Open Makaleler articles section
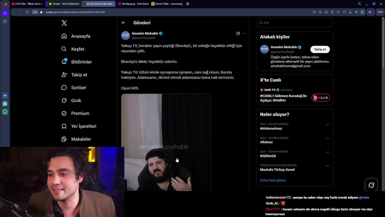 (x=76, y=139)
